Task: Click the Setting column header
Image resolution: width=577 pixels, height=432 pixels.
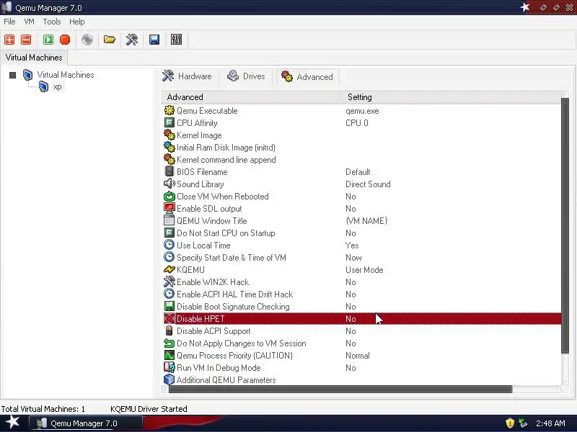Action: point(451,97)
